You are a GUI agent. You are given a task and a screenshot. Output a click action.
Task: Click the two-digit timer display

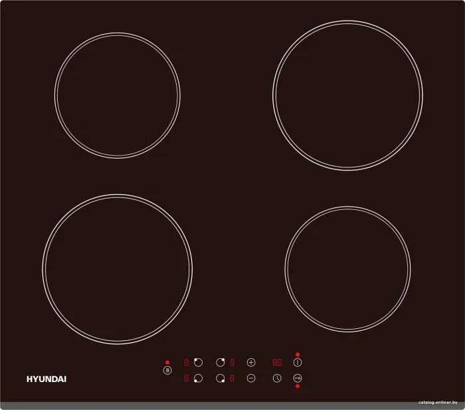click(276, 363)
